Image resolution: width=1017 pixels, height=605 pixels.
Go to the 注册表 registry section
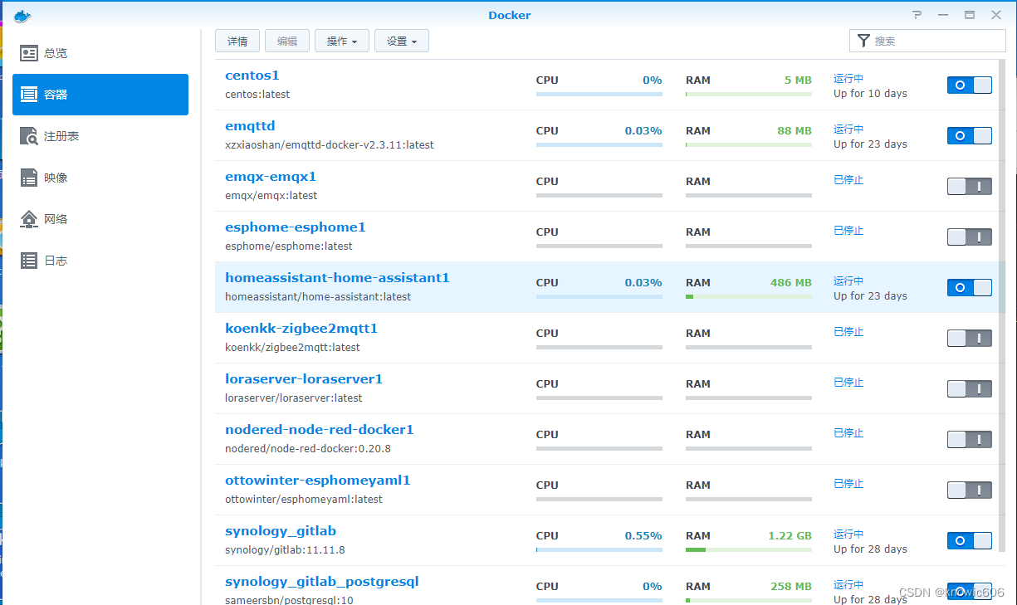[100, 136]
